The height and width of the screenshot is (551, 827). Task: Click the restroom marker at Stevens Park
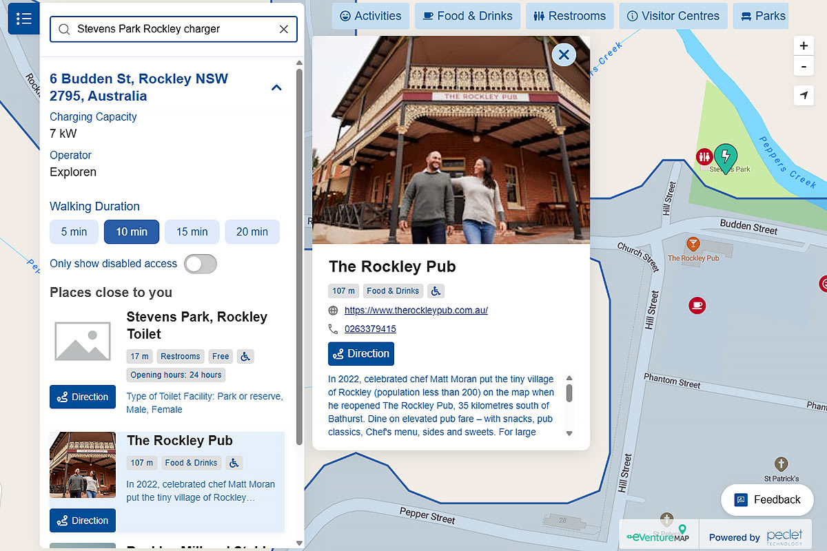[x=704, y=156]
